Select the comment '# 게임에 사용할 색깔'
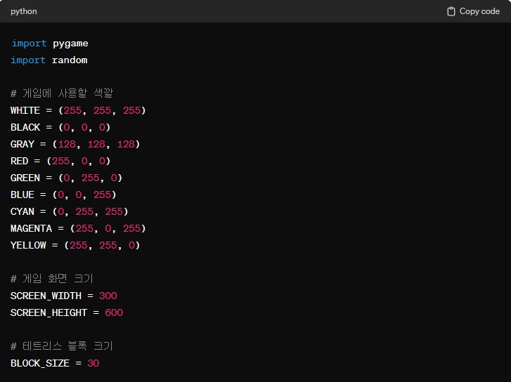The height and width of the screenshot is (382, 511). [62, 93]
